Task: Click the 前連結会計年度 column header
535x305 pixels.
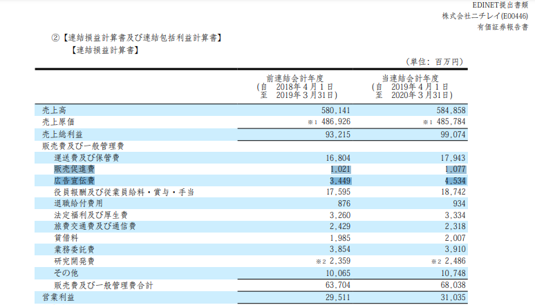Action: tap(294, 79)
